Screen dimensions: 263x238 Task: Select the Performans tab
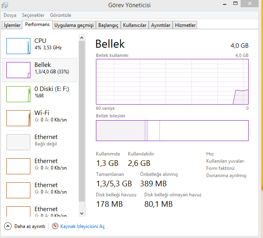38,24
